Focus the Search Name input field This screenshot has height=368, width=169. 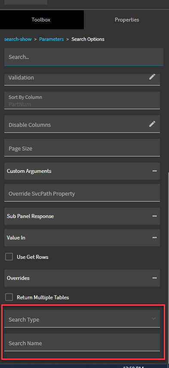(x=82, y=342)
